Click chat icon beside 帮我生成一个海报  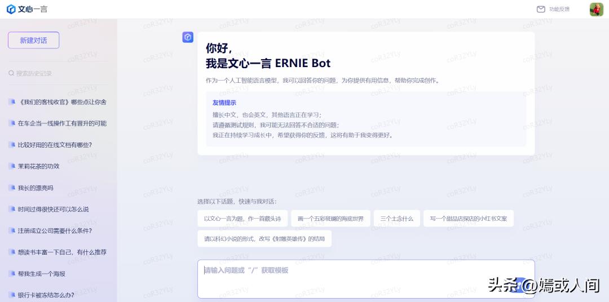coord(12,274)
